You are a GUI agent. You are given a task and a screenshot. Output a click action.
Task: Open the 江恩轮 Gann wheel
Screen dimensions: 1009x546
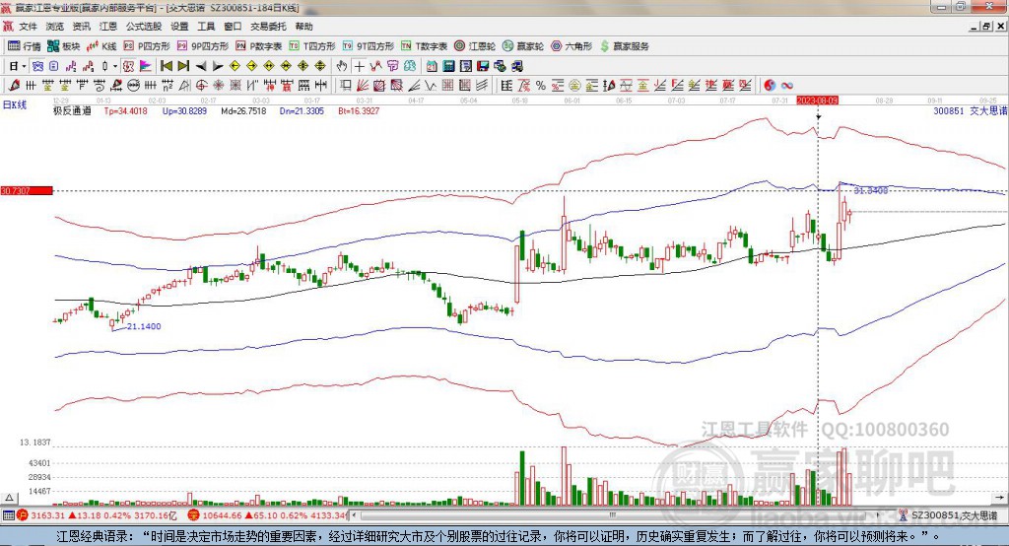click(x=475, y=46)
